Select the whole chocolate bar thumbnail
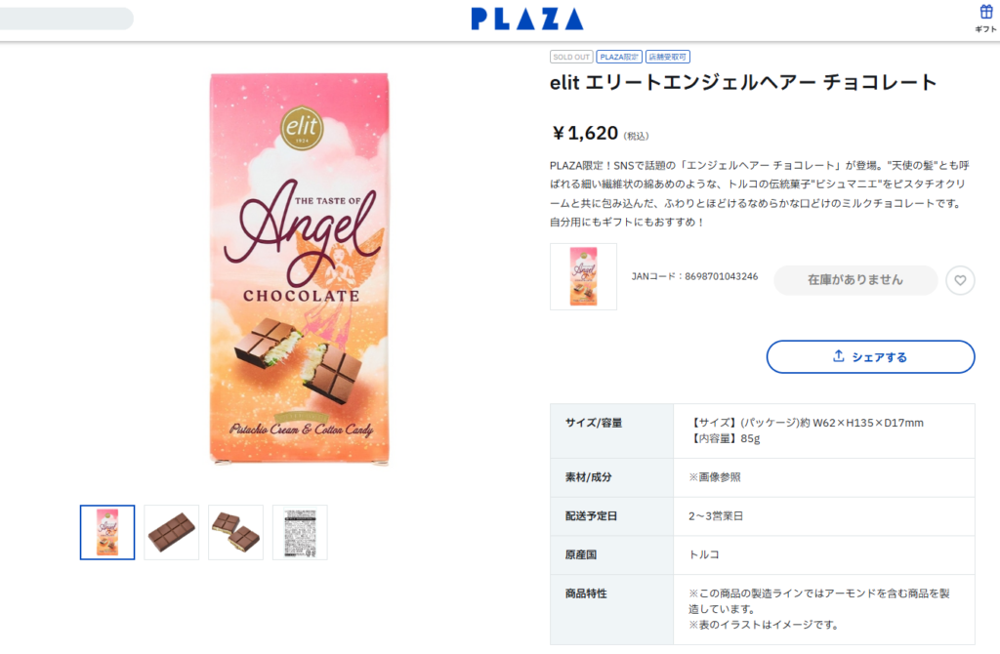The height and width of the screenshot is (654, 1000). (x=172, y=532)
